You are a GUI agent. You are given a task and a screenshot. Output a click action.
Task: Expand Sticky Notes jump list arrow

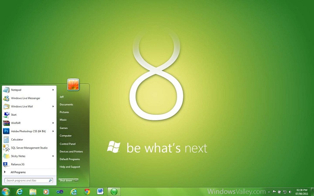pyautogui.click(x=53, y=156)
